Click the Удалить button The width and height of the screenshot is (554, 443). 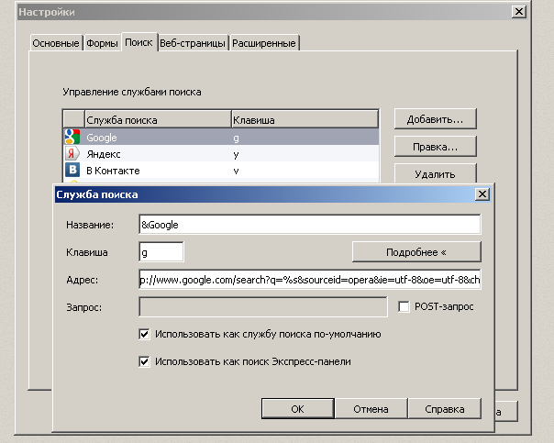[x=436, y=173]
